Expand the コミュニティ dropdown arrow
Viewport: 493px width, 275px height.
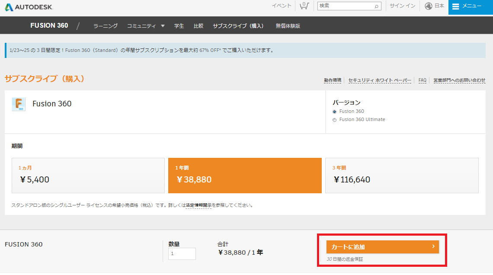point(163,26)
